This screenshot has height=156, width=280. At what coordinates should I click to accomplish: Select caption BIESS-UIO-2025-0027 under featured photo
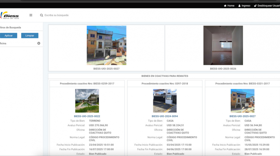pyautogui.click(x=107, y=69)
